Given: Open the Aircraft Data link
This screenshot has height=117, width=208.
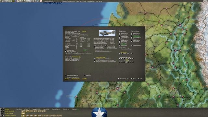Looking at the screenshot, I should 76,79.
